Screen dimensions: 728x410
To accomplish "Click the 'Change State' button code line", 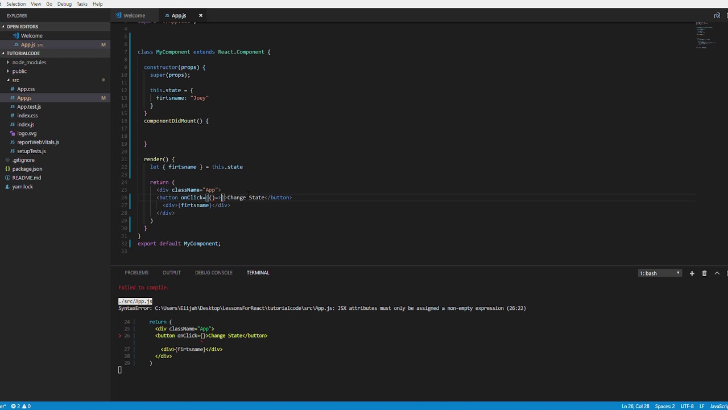I will (224, 198).
